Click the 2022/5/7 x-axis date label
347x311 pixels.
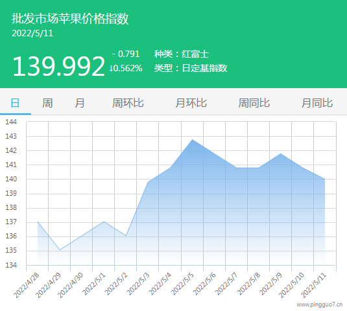pos(226,284)
